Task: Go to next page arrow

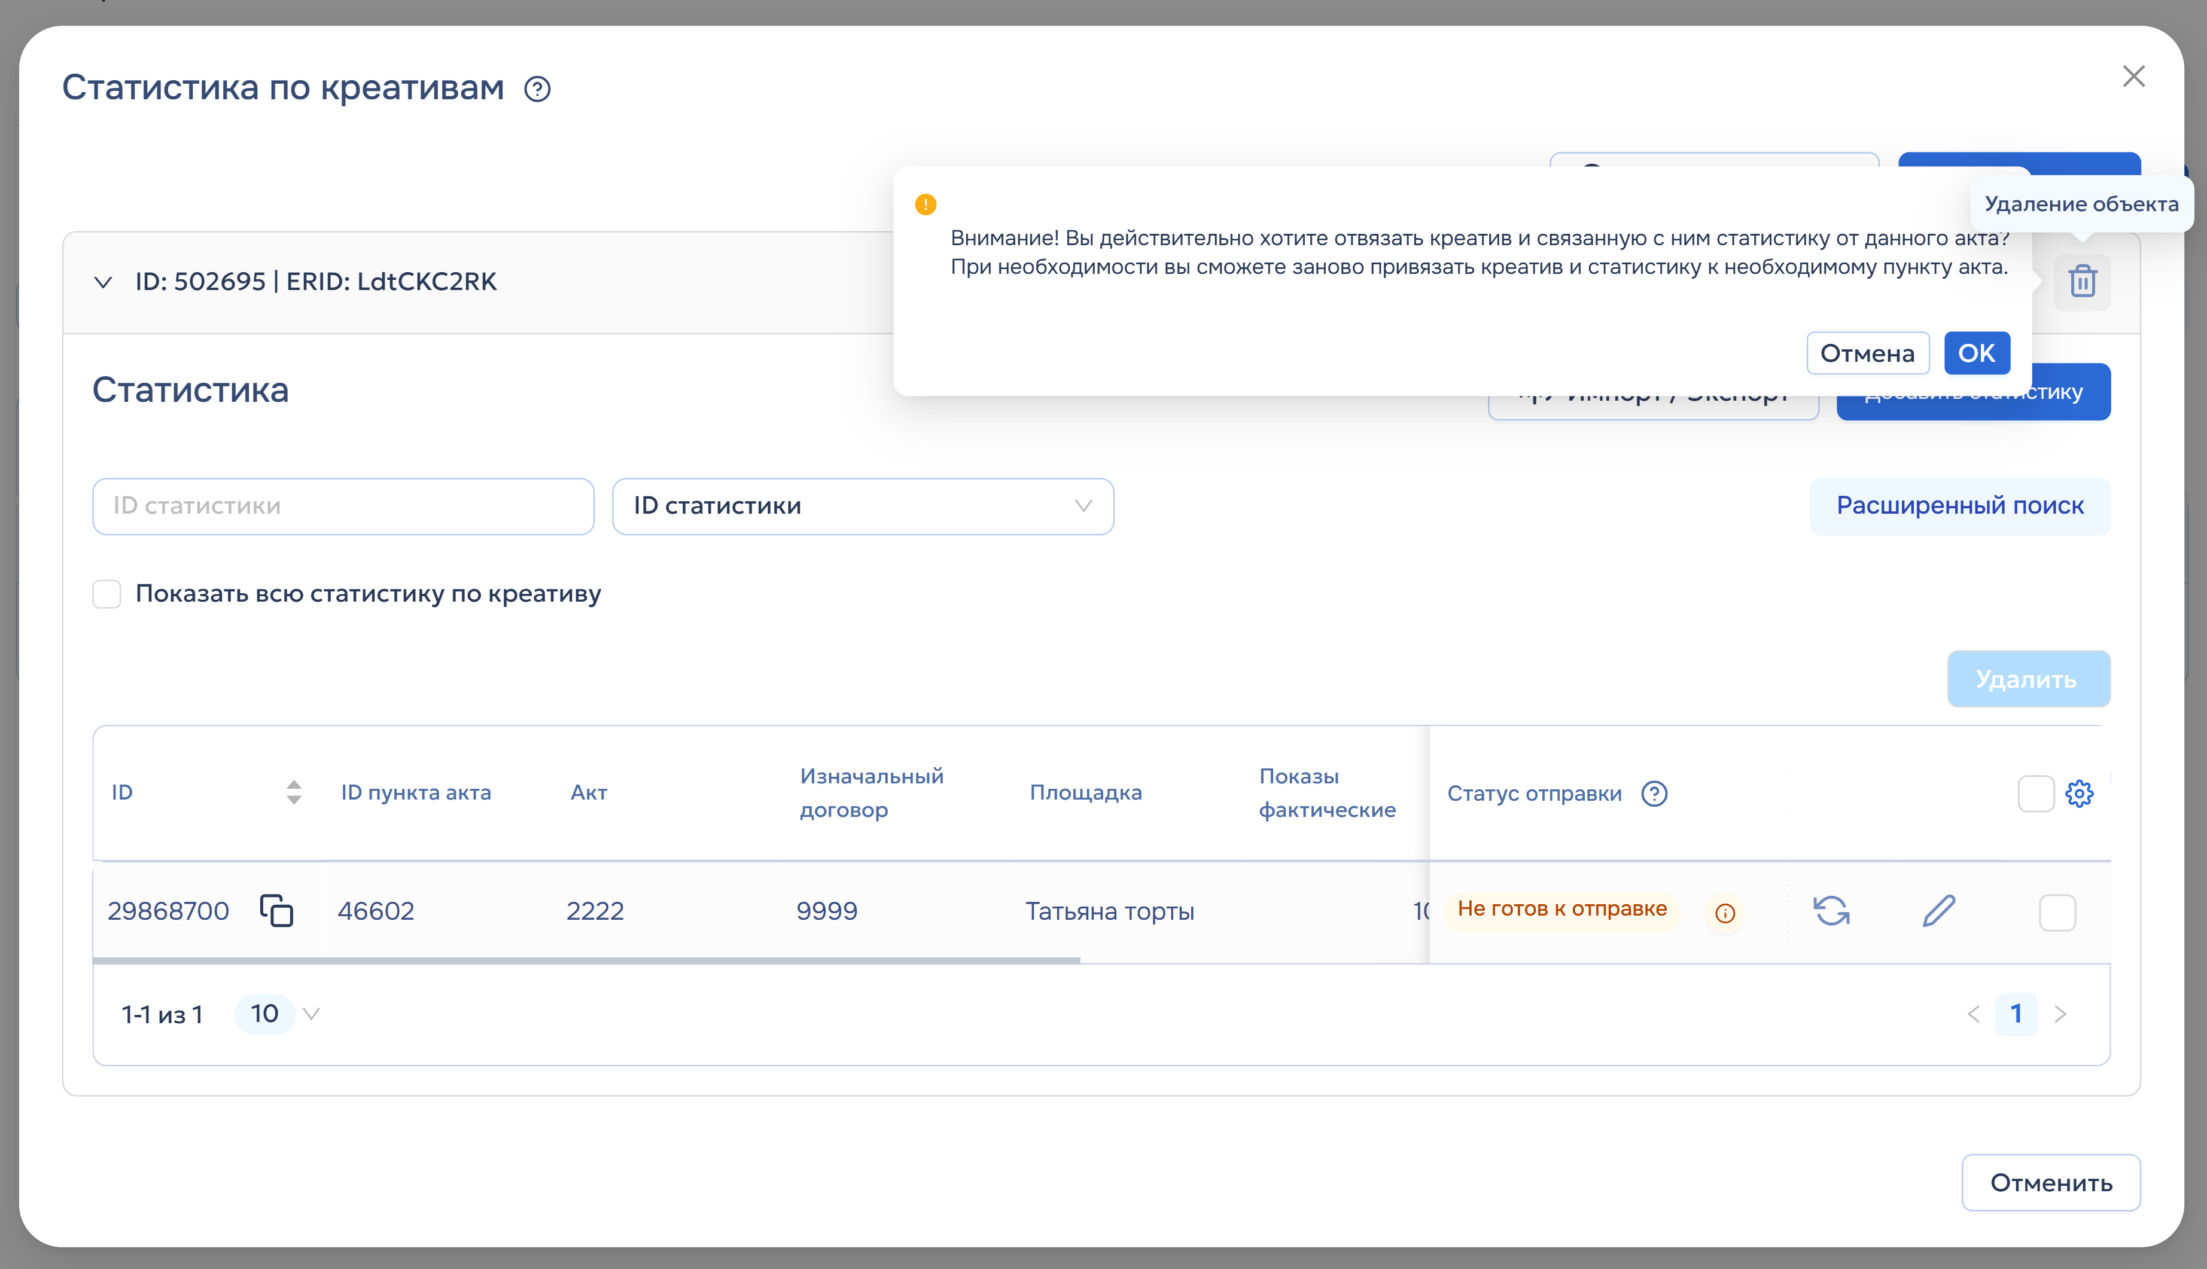Action: coord(2060,1014)
